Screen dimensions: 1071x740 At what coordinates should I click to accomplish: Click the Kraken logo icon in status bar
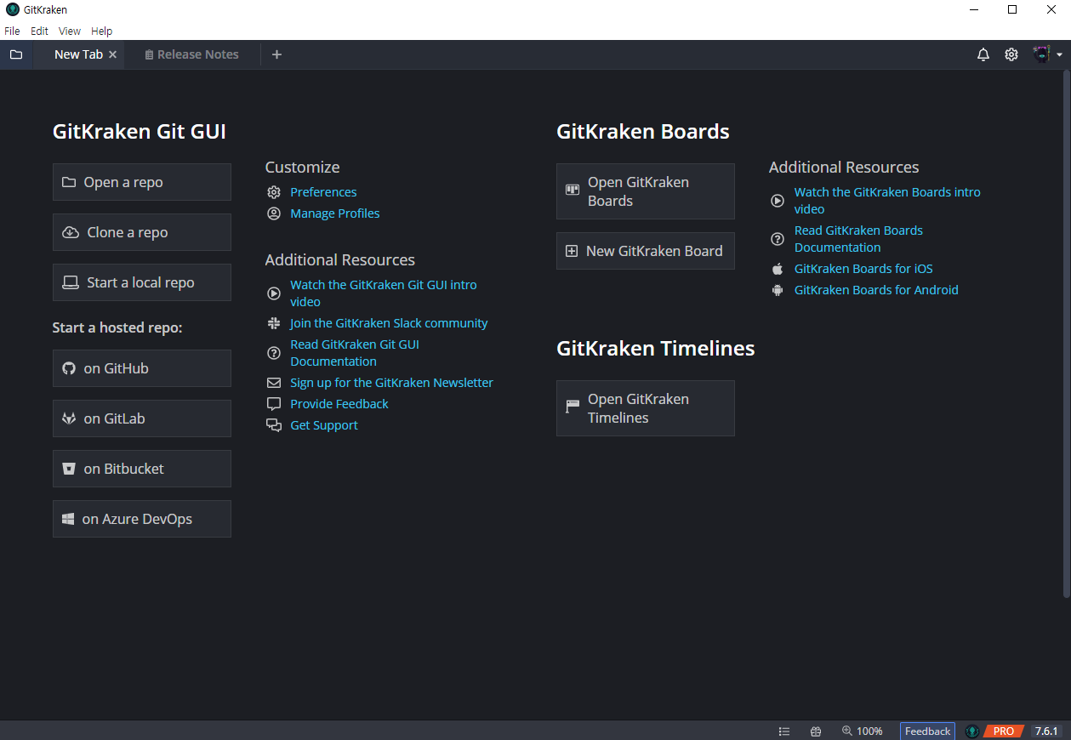point(972,731)
